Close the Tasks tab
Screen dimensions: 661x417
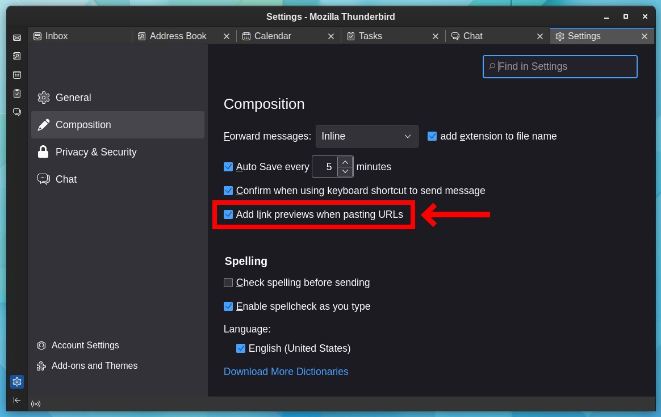[436, 37]
